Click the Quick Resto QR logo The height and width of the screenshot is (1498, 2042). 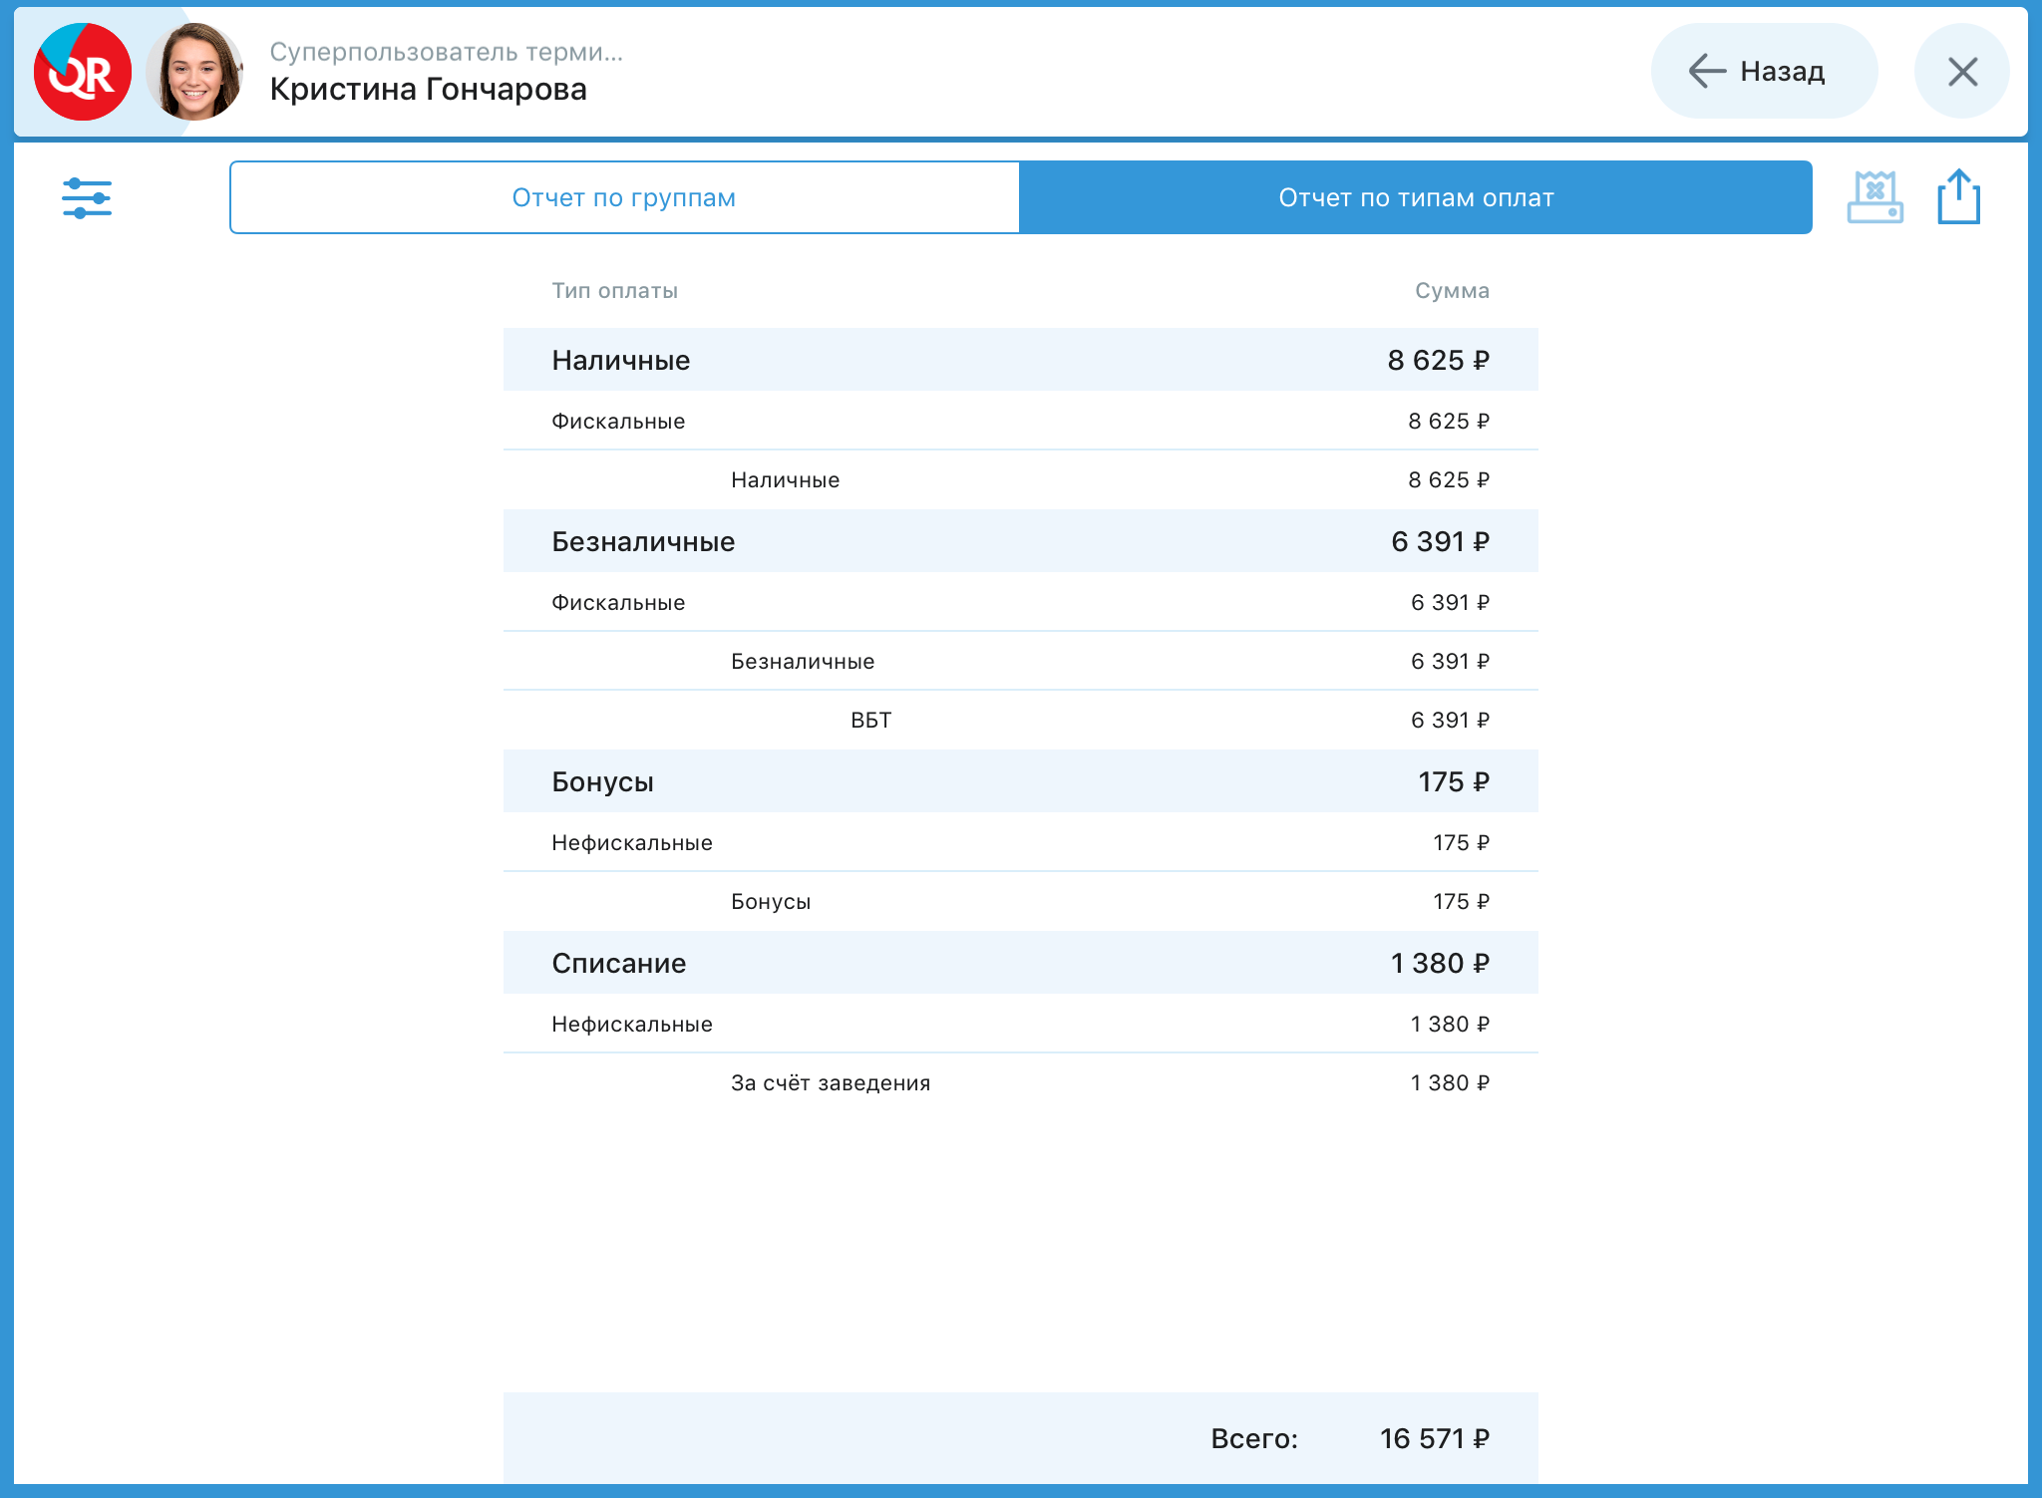83,72
